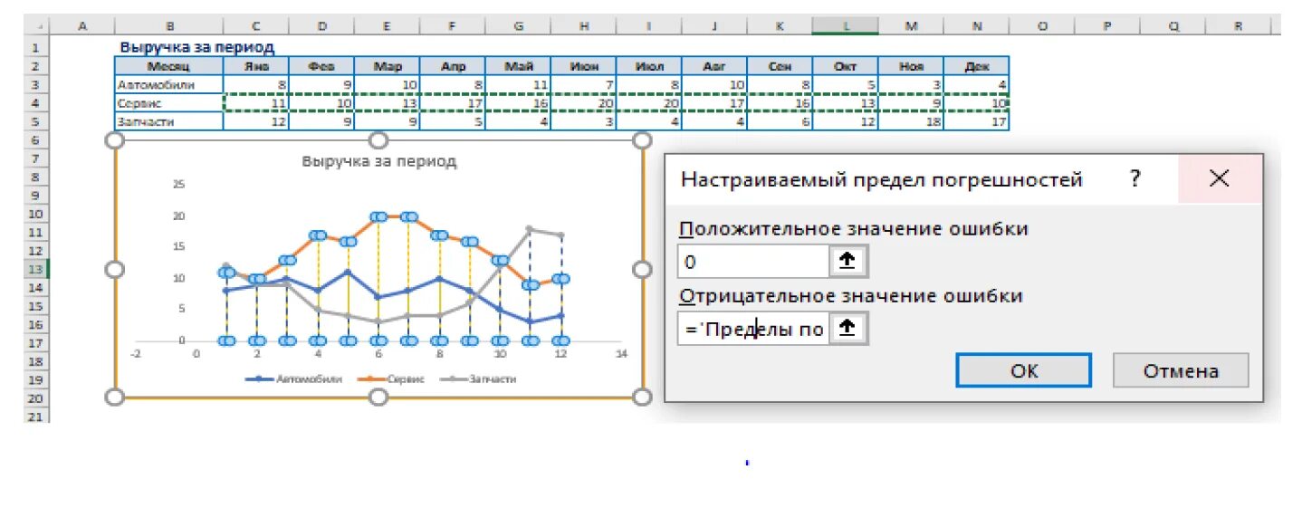Click the horizontal axis label -2
Screen dimensions: 1302x527
(136, 353)
